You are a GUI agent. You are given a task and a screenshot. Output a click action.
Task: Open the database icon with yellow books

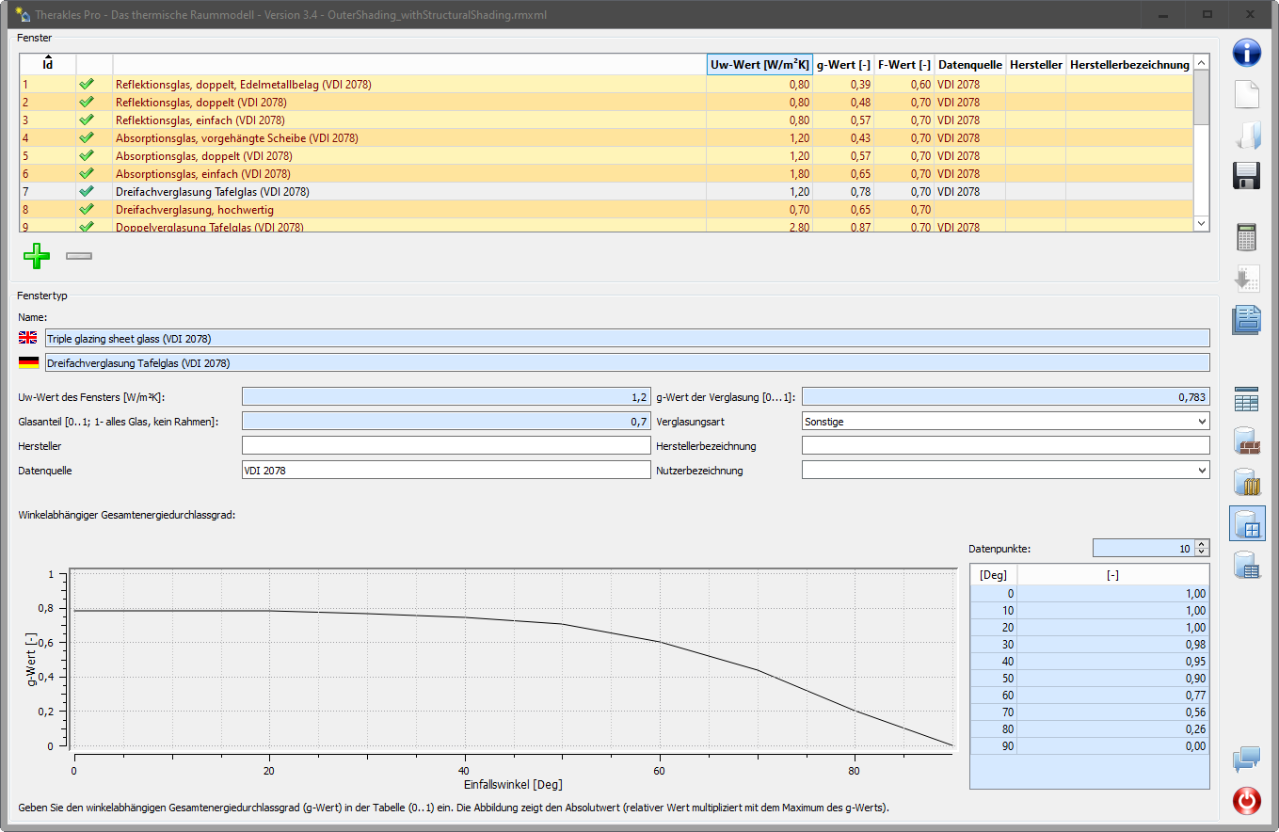[x=1247, y=483]
